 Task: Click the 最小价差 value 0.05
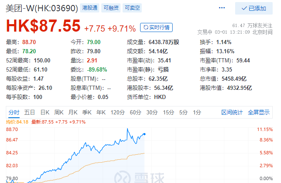pos(103,97)
